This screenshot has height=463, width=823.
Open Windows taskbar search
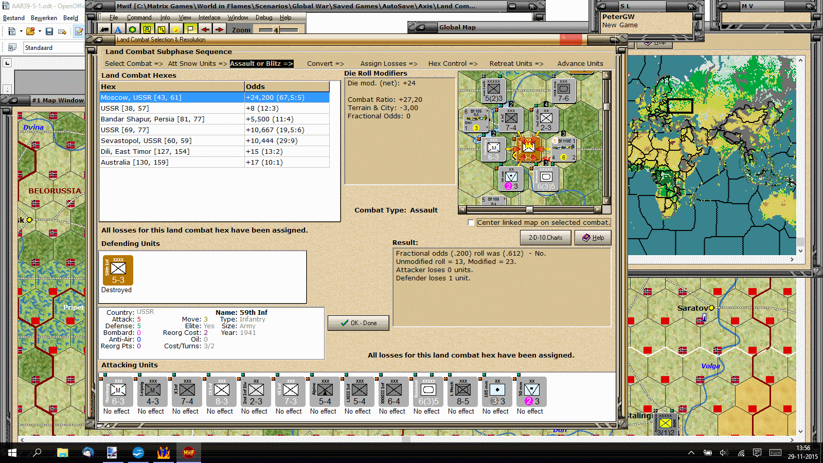point(37,453)
